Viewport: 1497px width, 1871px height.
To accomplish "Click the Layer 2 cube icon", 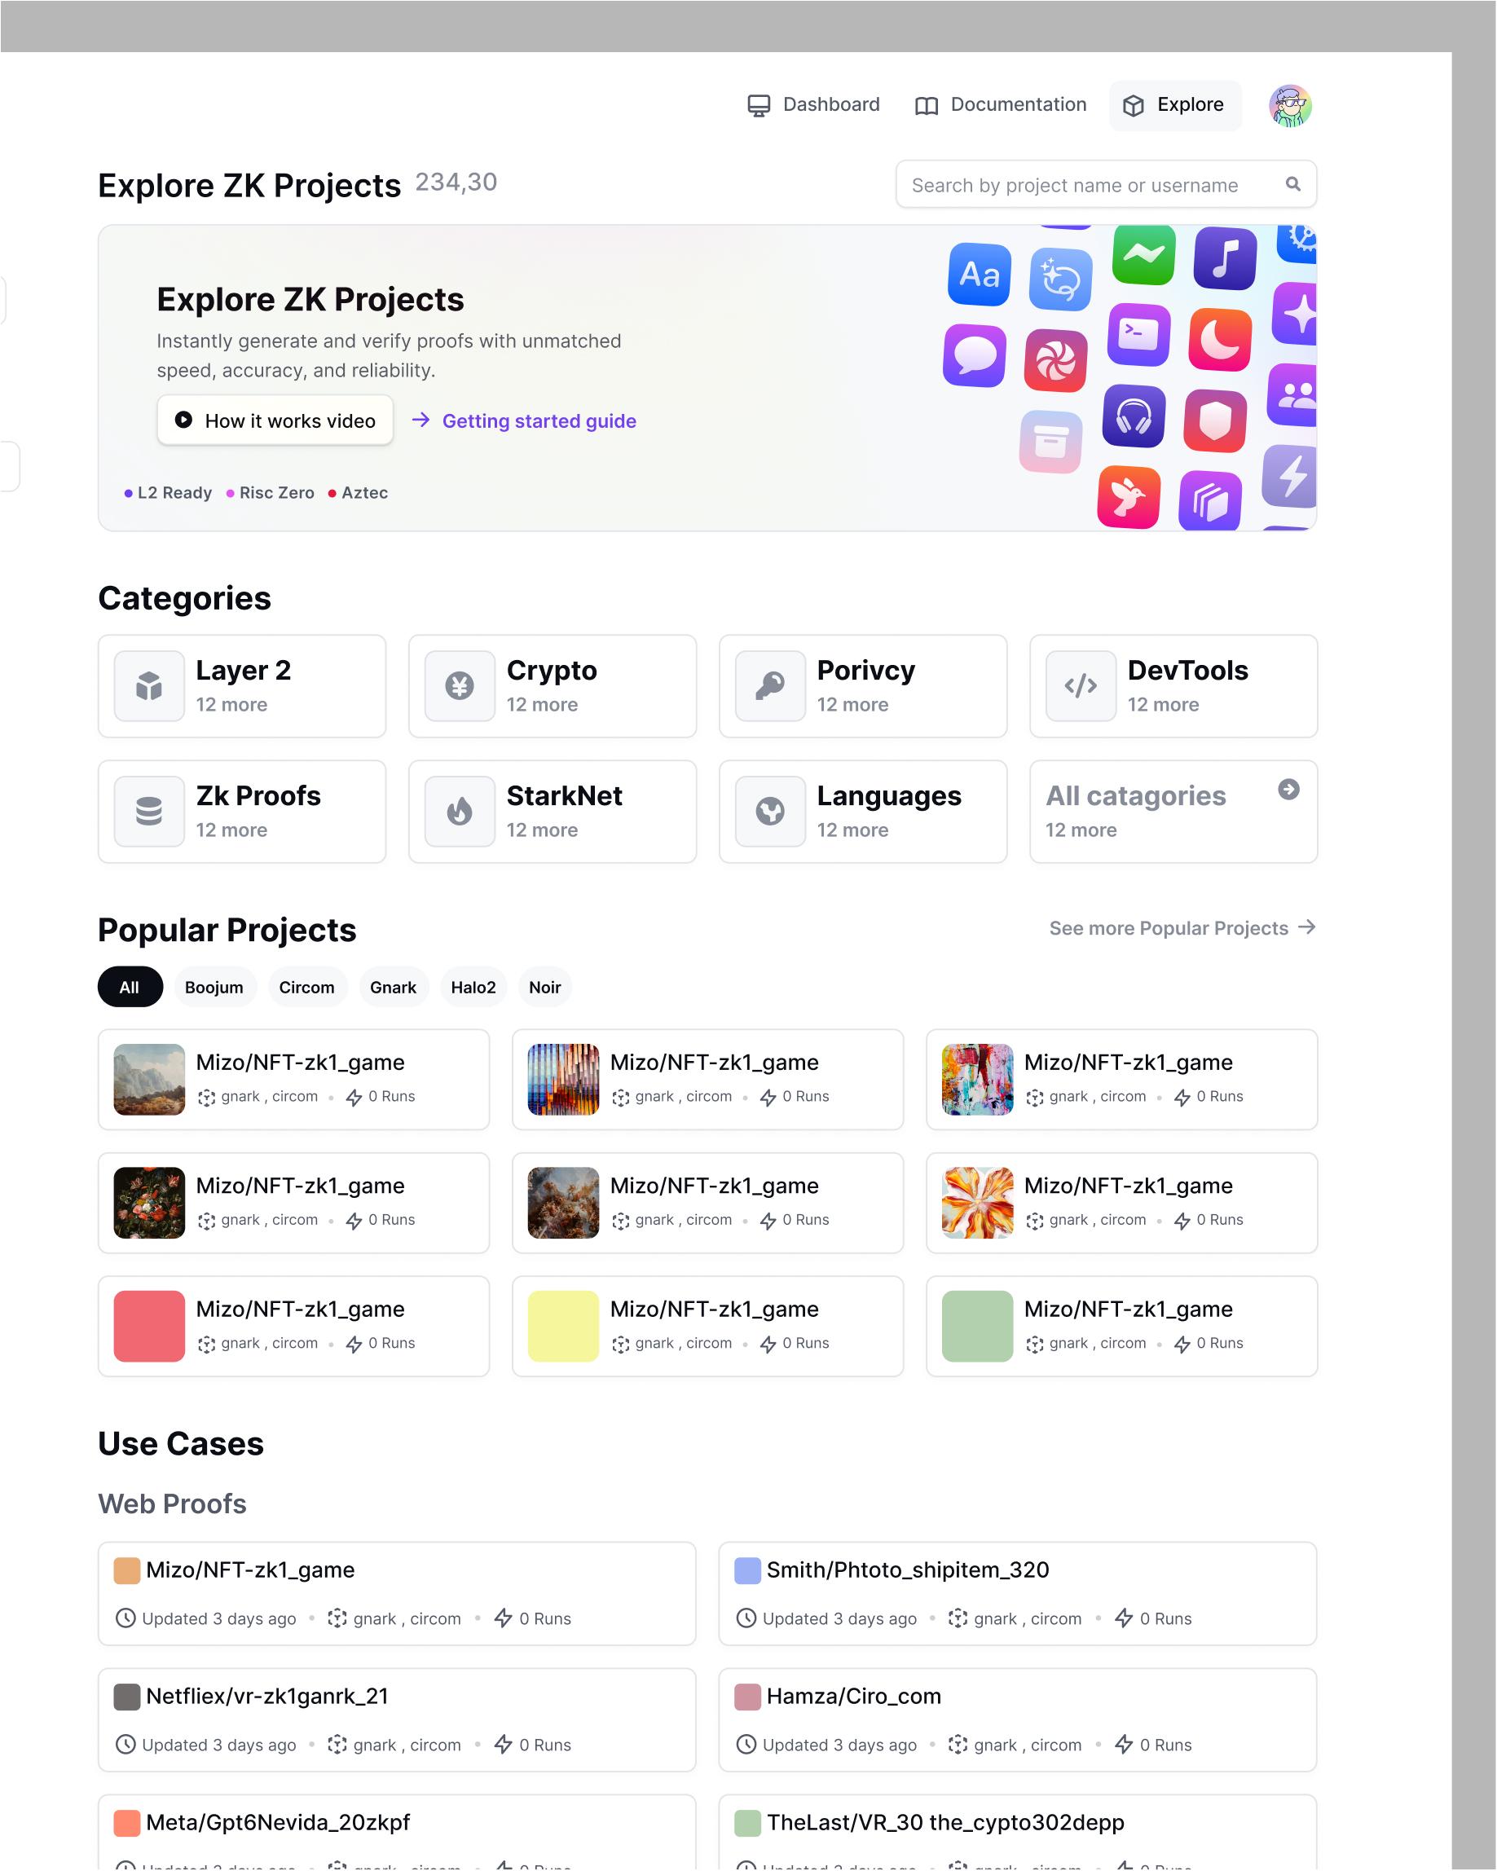I will click(x=149, y=685).
